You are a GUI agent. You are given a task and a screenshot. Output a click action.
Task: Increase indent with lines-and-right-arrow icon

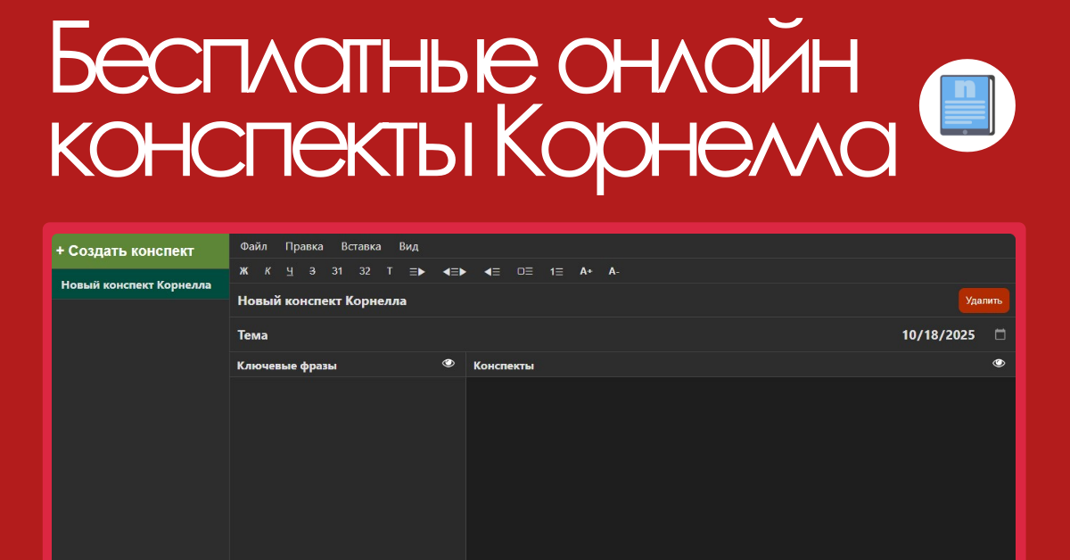click(417, 271)
